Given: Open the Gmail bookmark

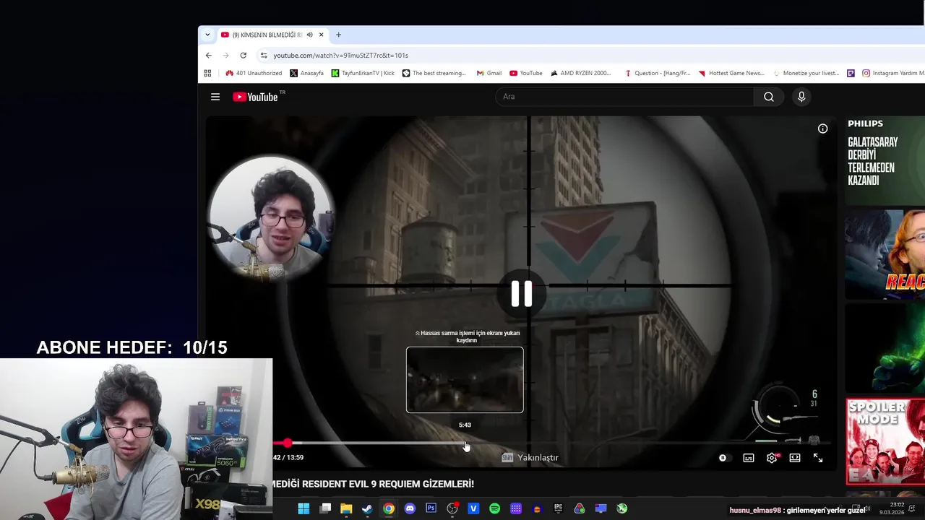Looking at the screenshot, I should click(489, 73).
